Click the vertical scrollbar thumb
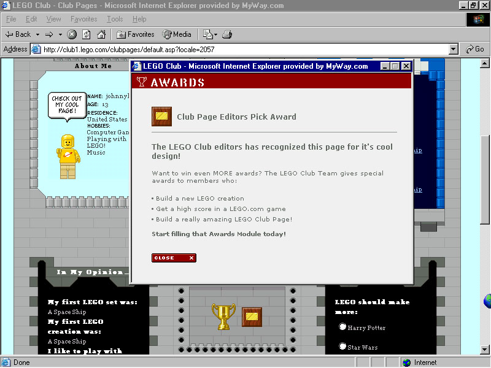Screen dimensions: 491x368 click(484, 180)
